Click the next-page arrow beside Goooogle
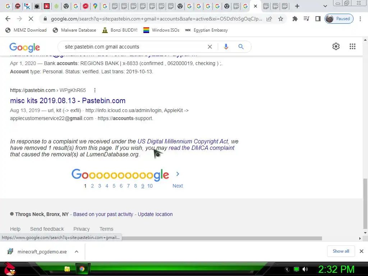368x276 pixels. pos(178,174)
